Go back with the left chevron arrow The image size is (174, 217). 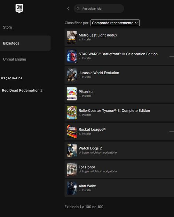coord(68,9)
